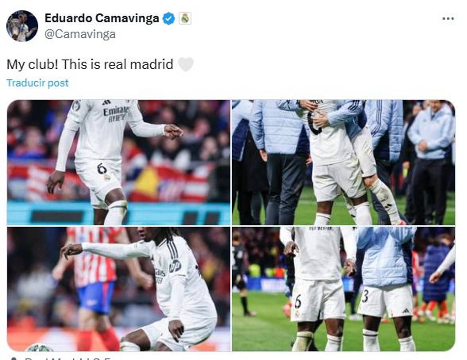The height and width of the screenshot is (360, 467).
Task: Click the Real Madrid affiliation badge
Action: [185, 18]
